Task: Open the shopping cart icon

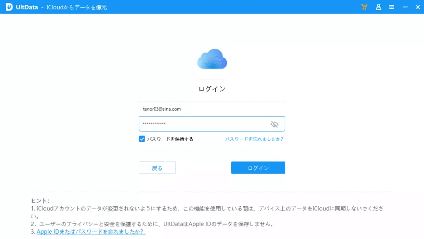Action: (x=364, y=7)
